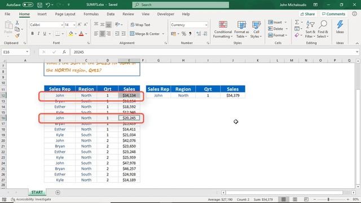This screenshot has width=361, height=203.
Task: Decrease font size with smaller A
Action: (86, 25)
